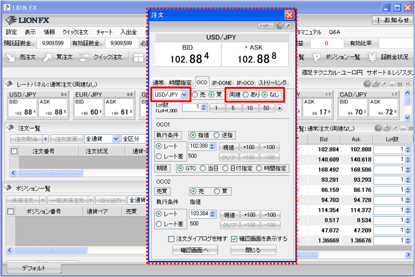Click the down arrow of the レートパネル scrollbar
415x277 pixels.
407,117
